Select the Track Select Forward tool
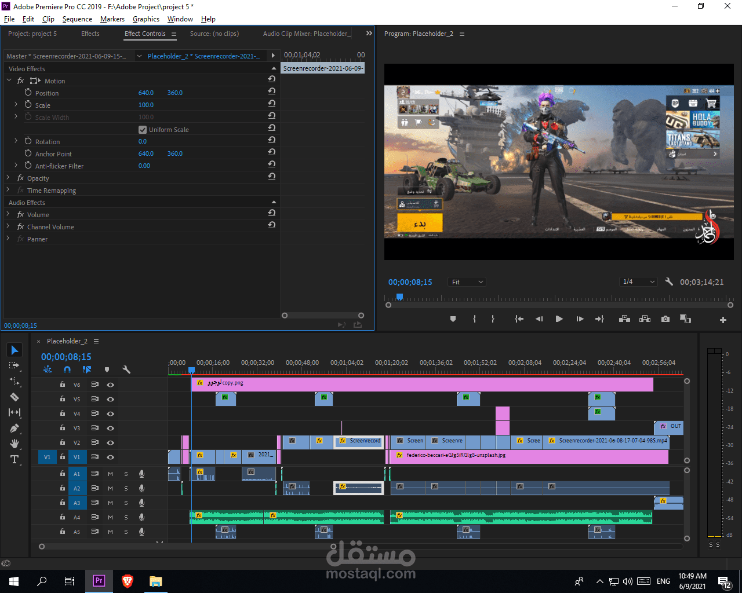 14,366
